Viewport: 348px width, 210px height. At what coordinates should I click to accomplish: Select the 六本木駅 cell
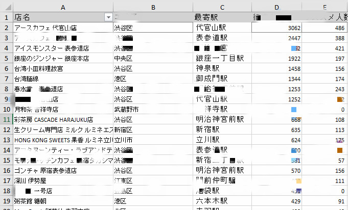(222, 201)
